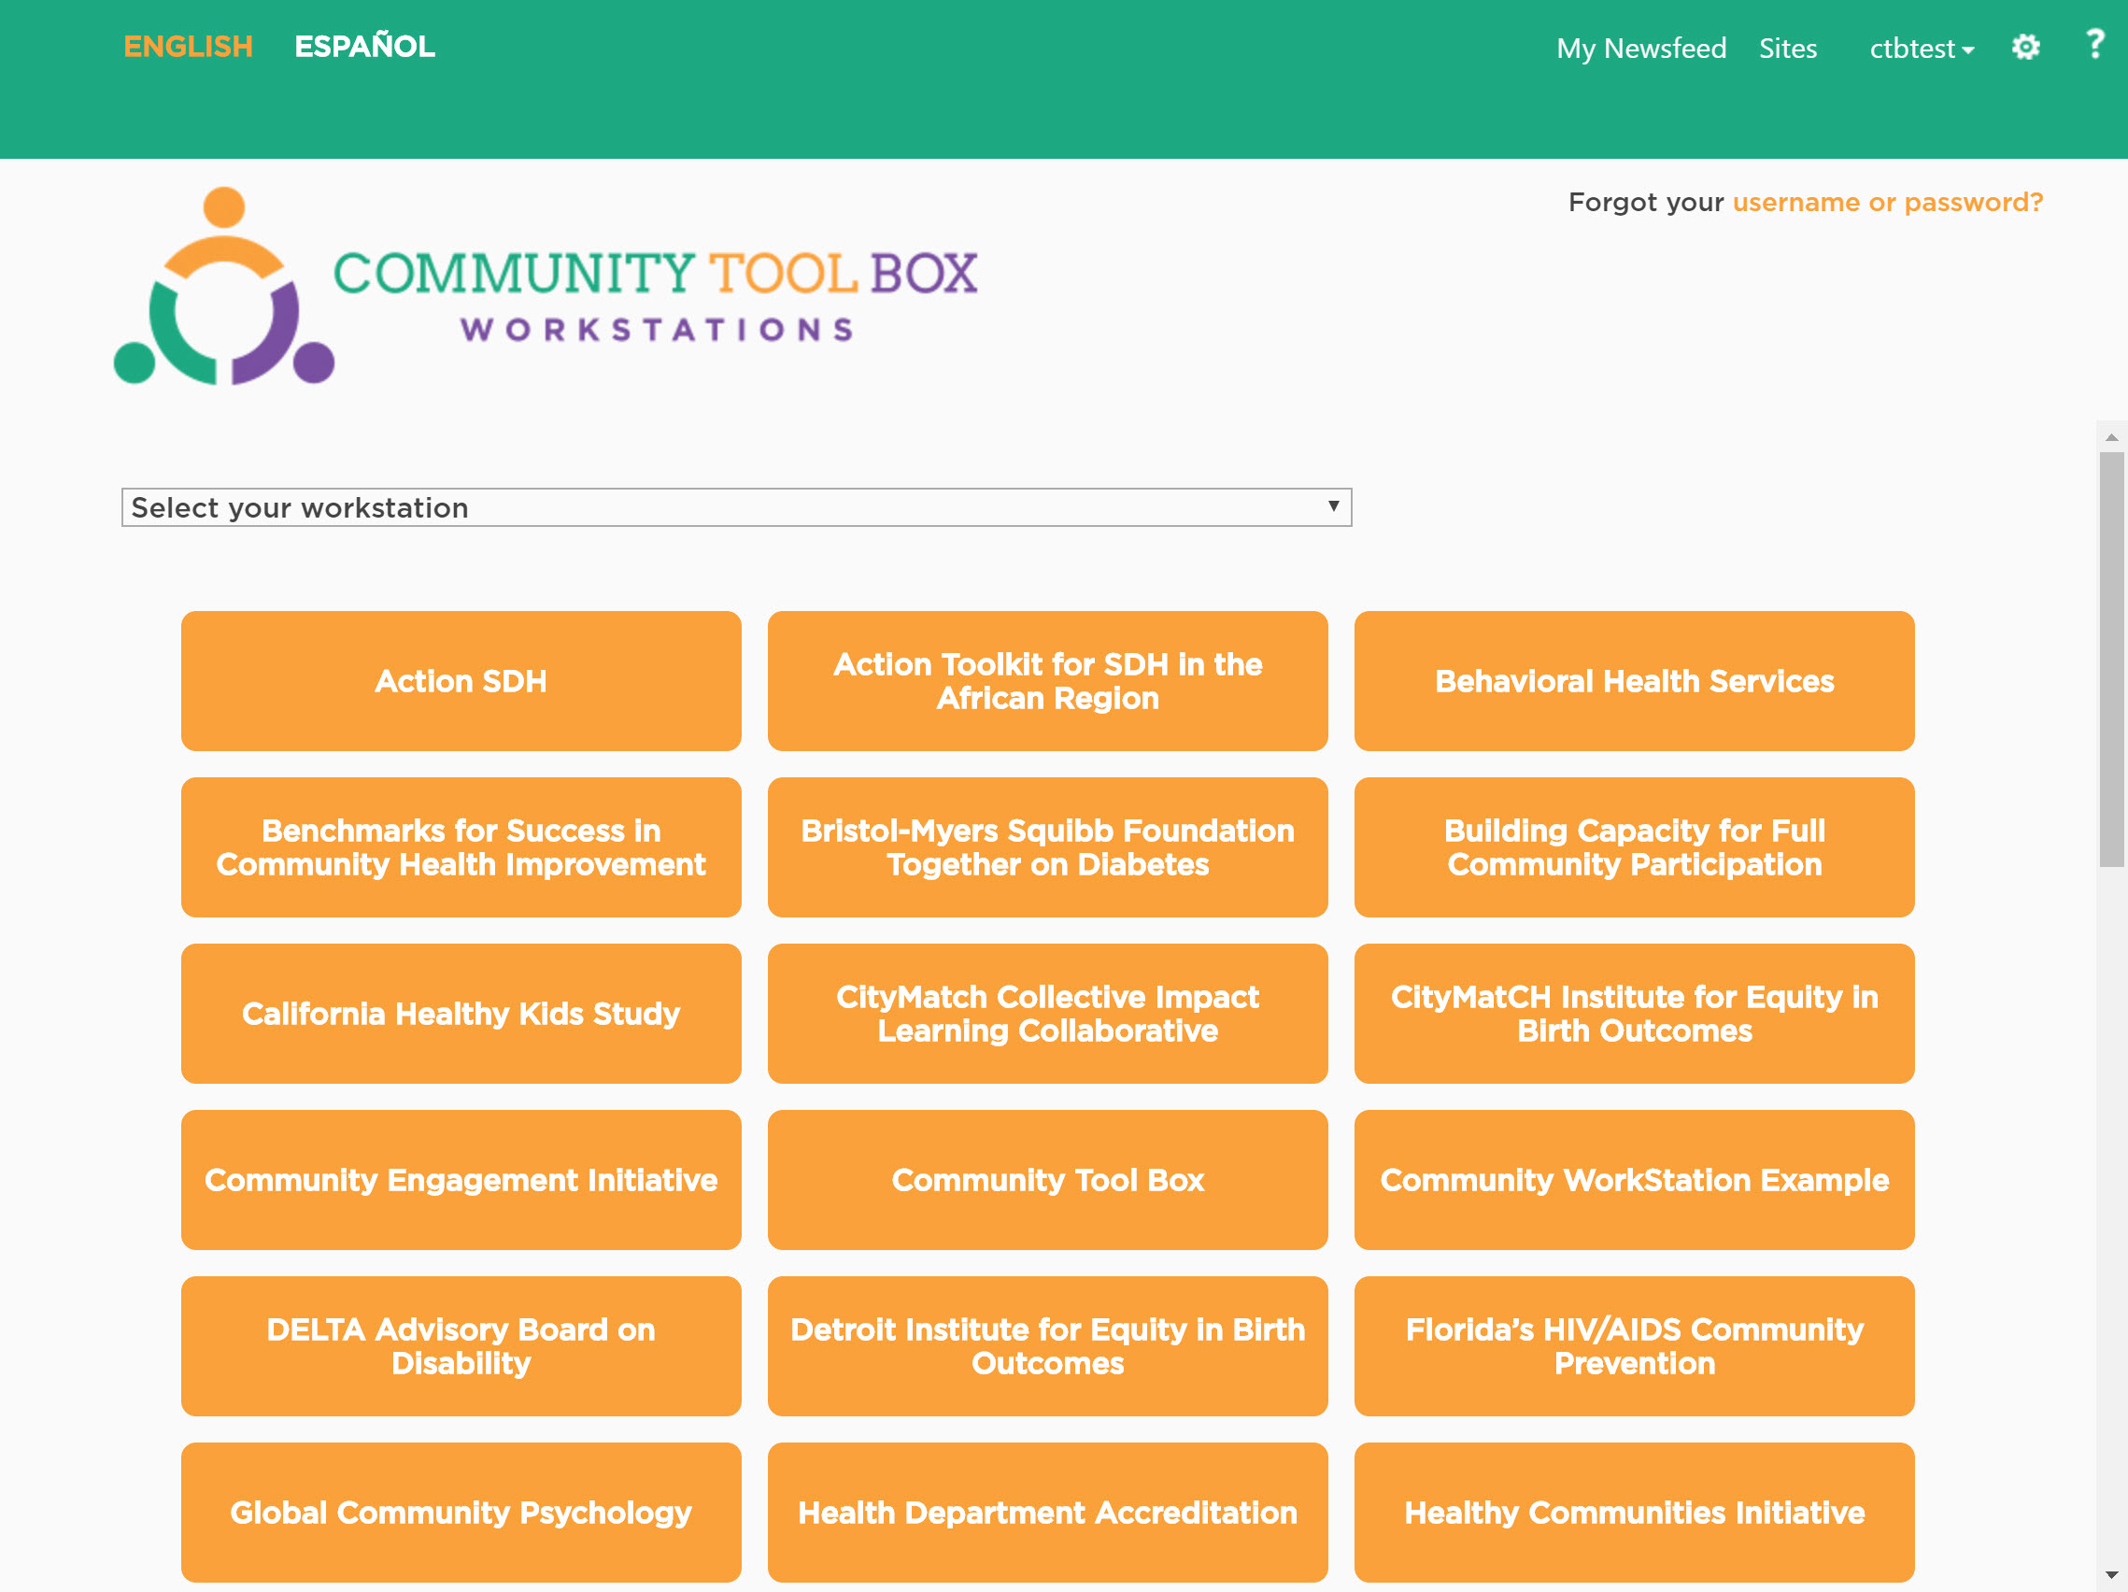The height and width of the screenshot is (1592, 2128).
Task: Open Global Community Psychology workstation
Action: pos(461,1514)
